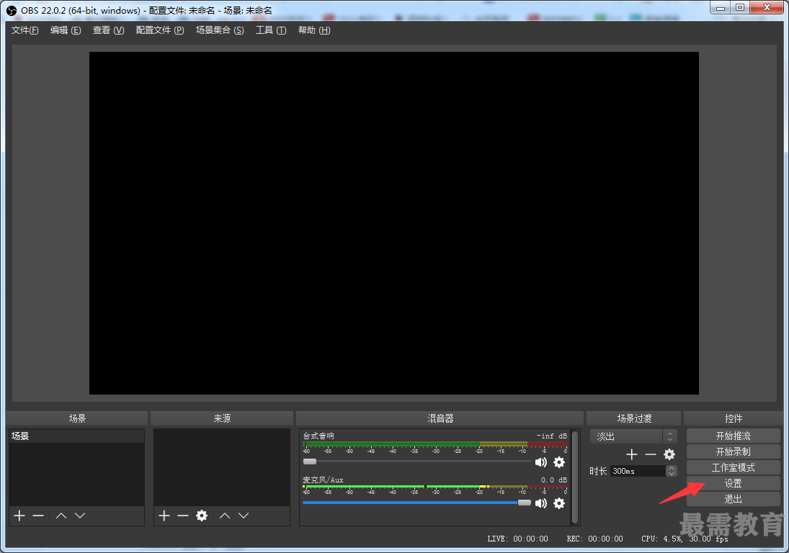Enable 工作室模式 studio mode
789x553 pixels.
(x=733, y=467)
